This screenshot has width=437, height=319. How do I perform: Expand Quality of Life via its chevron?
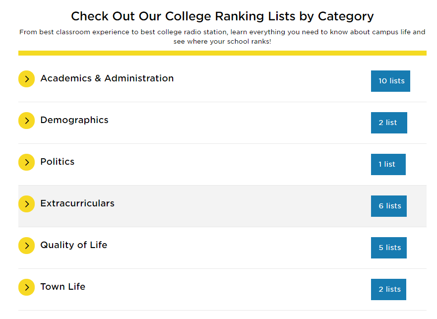pos(26,246)
